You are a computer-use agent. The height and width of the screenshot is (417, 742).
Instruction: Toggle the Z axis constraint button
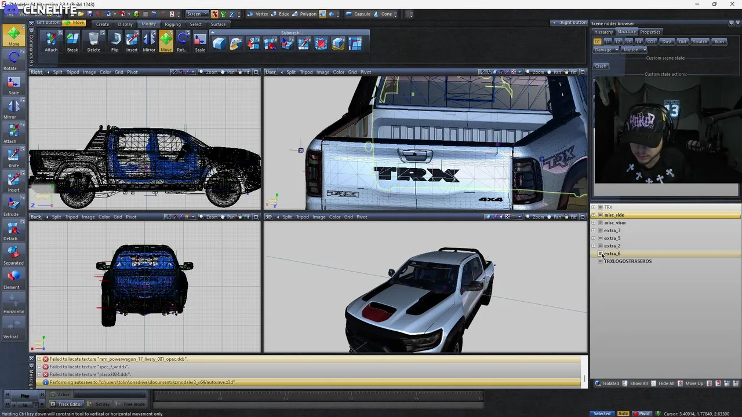[231, 14]
